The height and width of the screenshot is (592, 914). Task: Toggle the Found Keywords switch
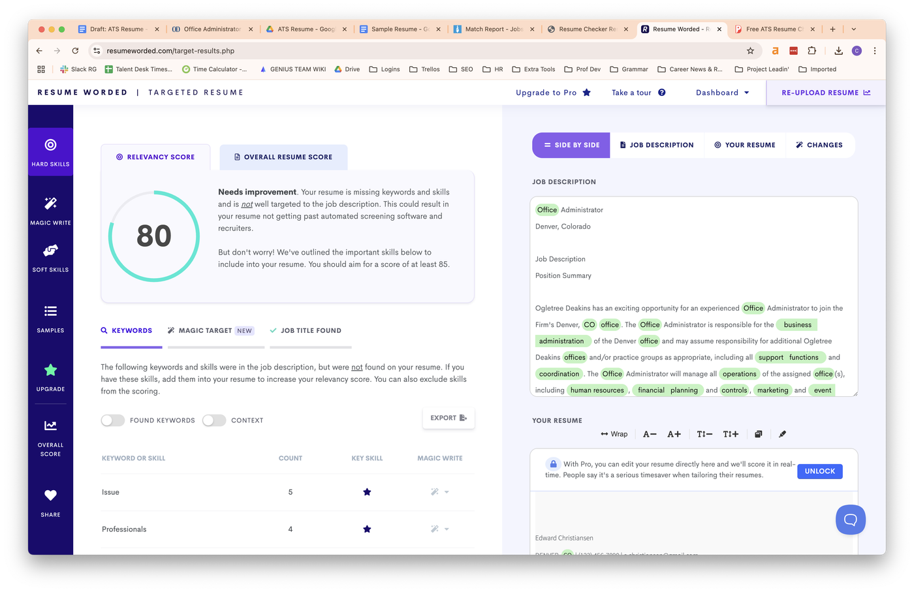click(x=113, y=420)
